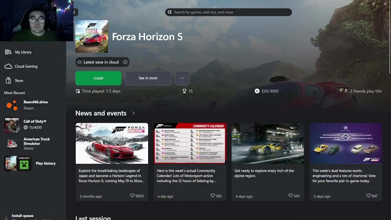Image resolution: width=391 pixels, height=220 pixels.
Task: Click the vertical scrollbar on the right
Action: click(x=390, y=43)
